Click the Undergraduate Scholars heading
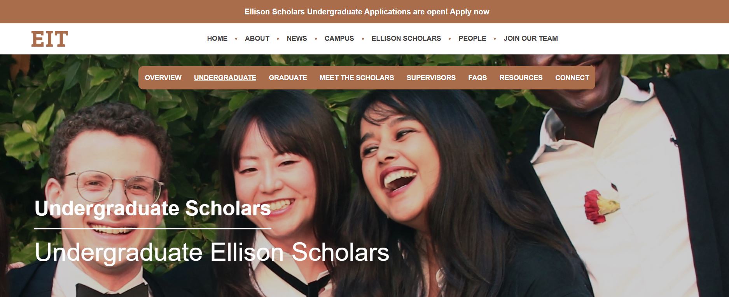This screenshot has width=729, height=297. click(152, 208)
